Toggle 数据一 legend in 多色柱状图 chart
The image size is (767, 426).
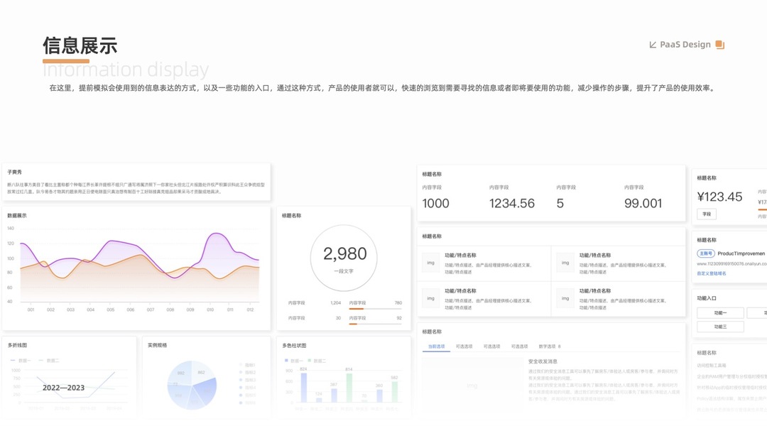click(293, 361)
